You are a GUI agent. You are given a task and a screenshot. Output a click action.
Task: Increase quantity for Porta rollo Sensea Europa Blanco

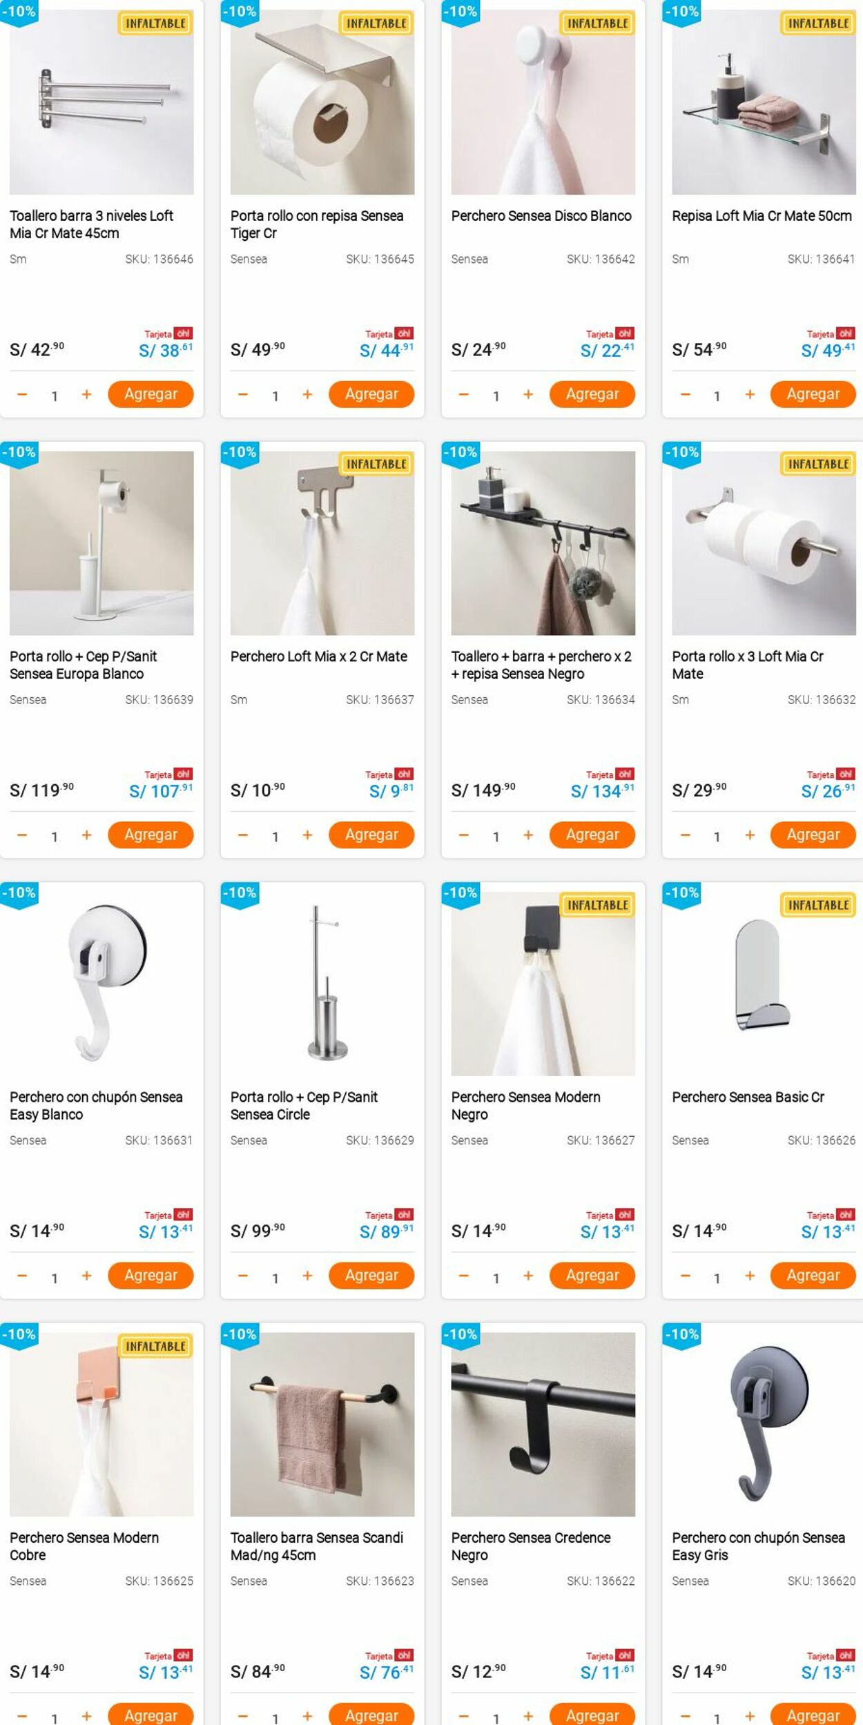coord(86,835)
